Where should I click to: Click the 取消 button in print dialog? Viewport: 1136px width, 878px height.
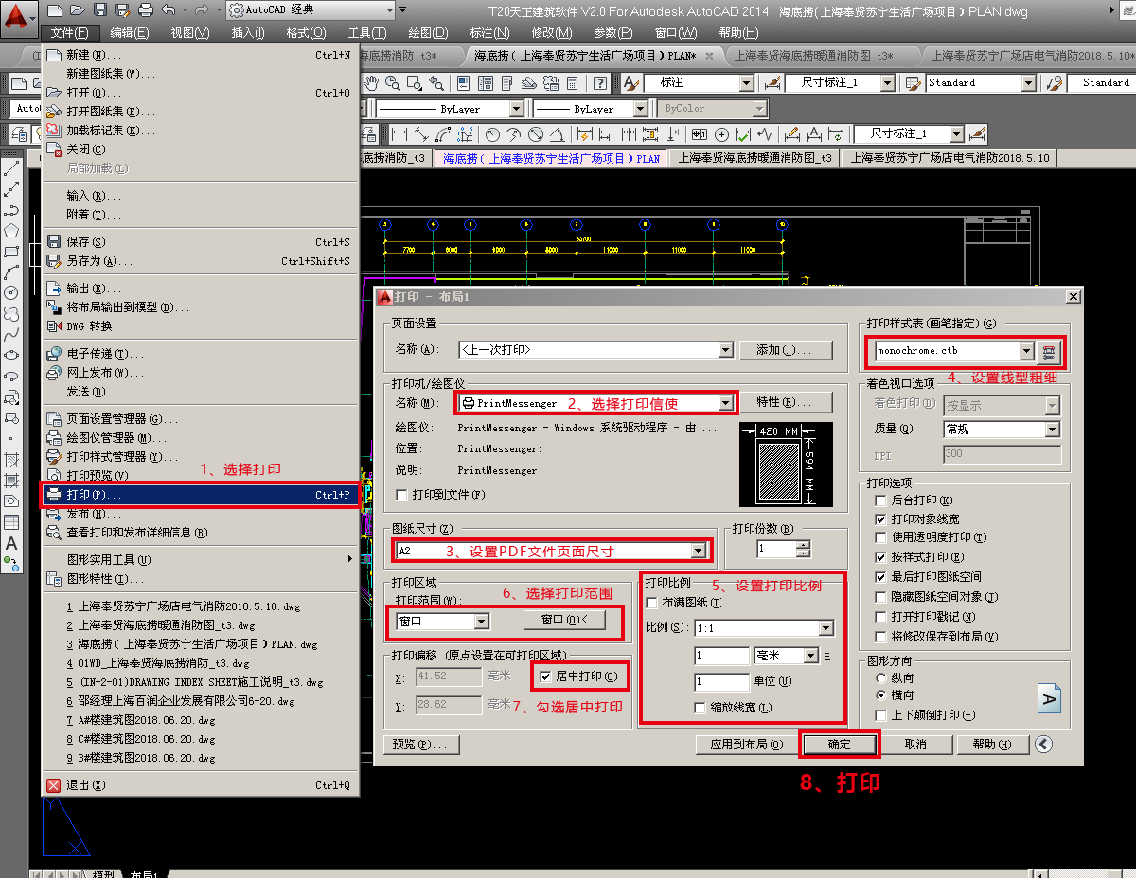pyautogui.click(x=915, y=745)
